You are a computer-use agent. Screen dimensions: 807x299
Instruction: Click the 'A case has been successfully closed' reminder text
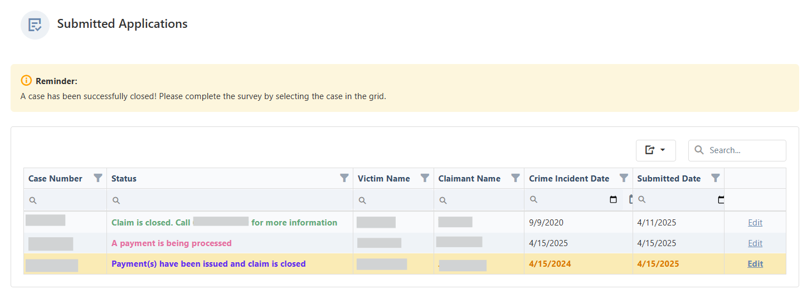click(x=203, y=96)
